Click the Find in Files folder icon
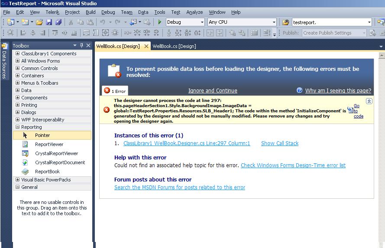Image resolution: width=385 pixels, height=248 pixels. coord(285,22)
